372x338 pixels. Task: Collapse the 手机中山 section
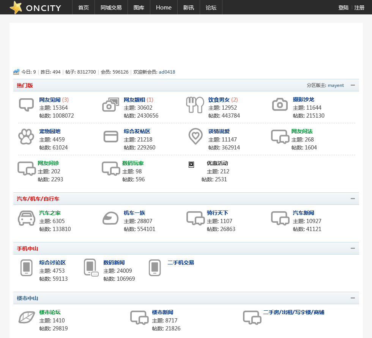(x=353, y=248)
